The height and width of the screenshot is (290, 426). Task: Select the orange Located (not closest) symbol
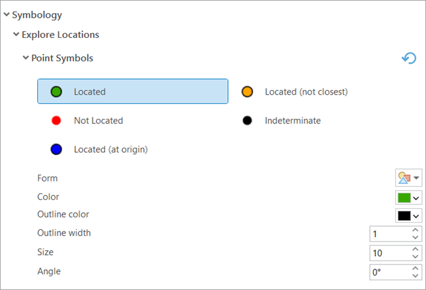point(295,92)
